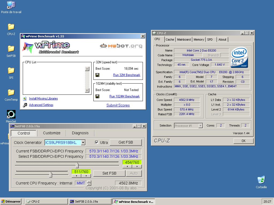Switch to CPU-Z in taskbar
Viewport: 274px width, 205px height.
[x=46, y=202]
